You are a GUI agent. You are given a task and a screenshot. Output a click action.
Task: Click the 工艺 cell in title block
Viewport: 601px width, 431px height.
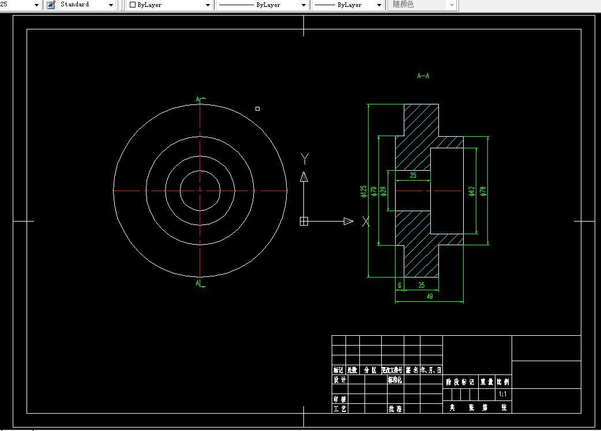pos(340,408)
